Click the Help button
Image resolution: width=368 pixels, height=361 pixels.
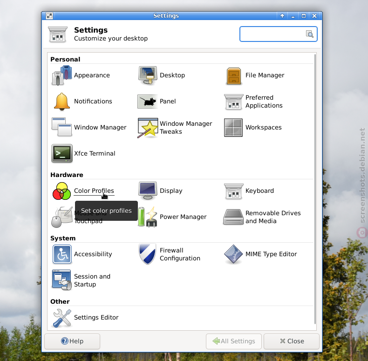click(72, 341)
